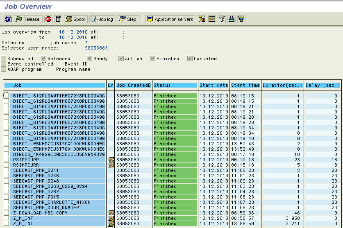Image resolution: width=343 pixels, height=228 pixels.
Task: Select the row checkbox for SEBCAST_PMP_0241
Action: point(6,170)
